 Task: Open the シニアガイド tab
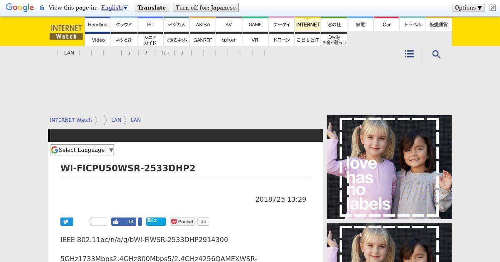point(150,40)
